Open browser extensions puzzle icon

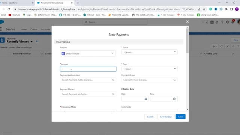pos(226,9)
